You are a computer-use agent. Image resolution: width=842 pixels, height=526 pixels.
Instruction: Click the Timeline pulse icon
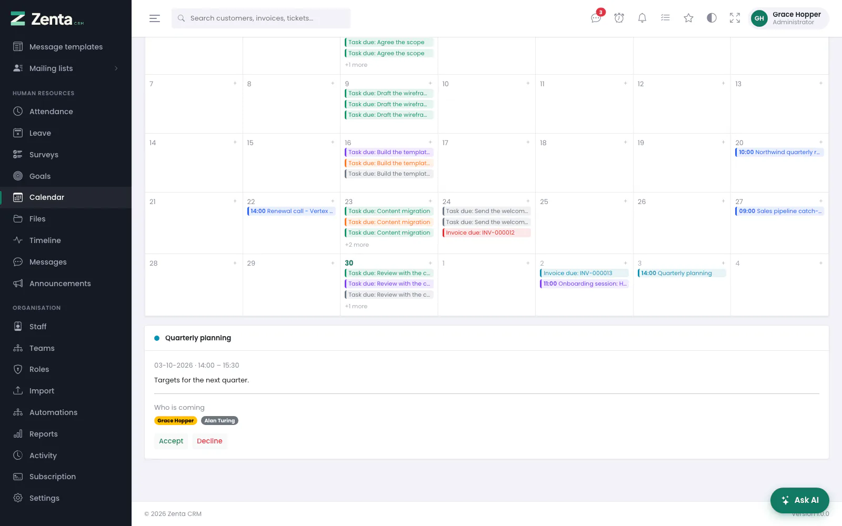coord(18,240)
